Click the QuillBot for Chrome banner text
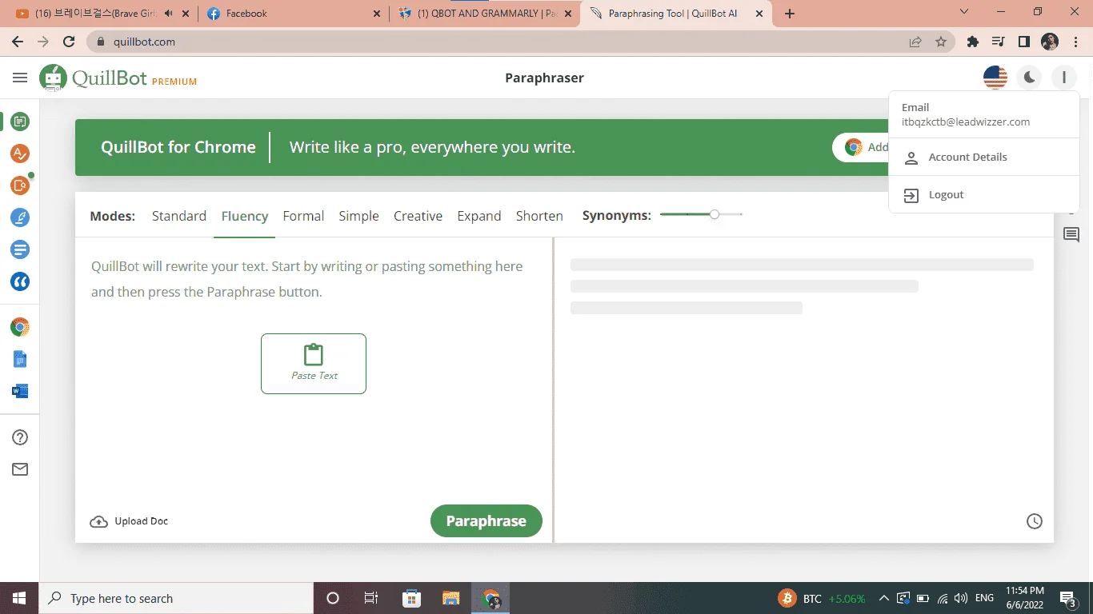Viewport: 1093px width, 614px height. click(x=178, y=147)
